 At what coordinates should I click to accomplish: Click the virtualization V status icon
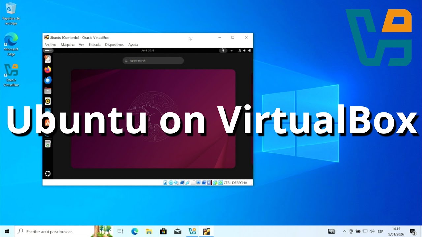tap(209, 183)
